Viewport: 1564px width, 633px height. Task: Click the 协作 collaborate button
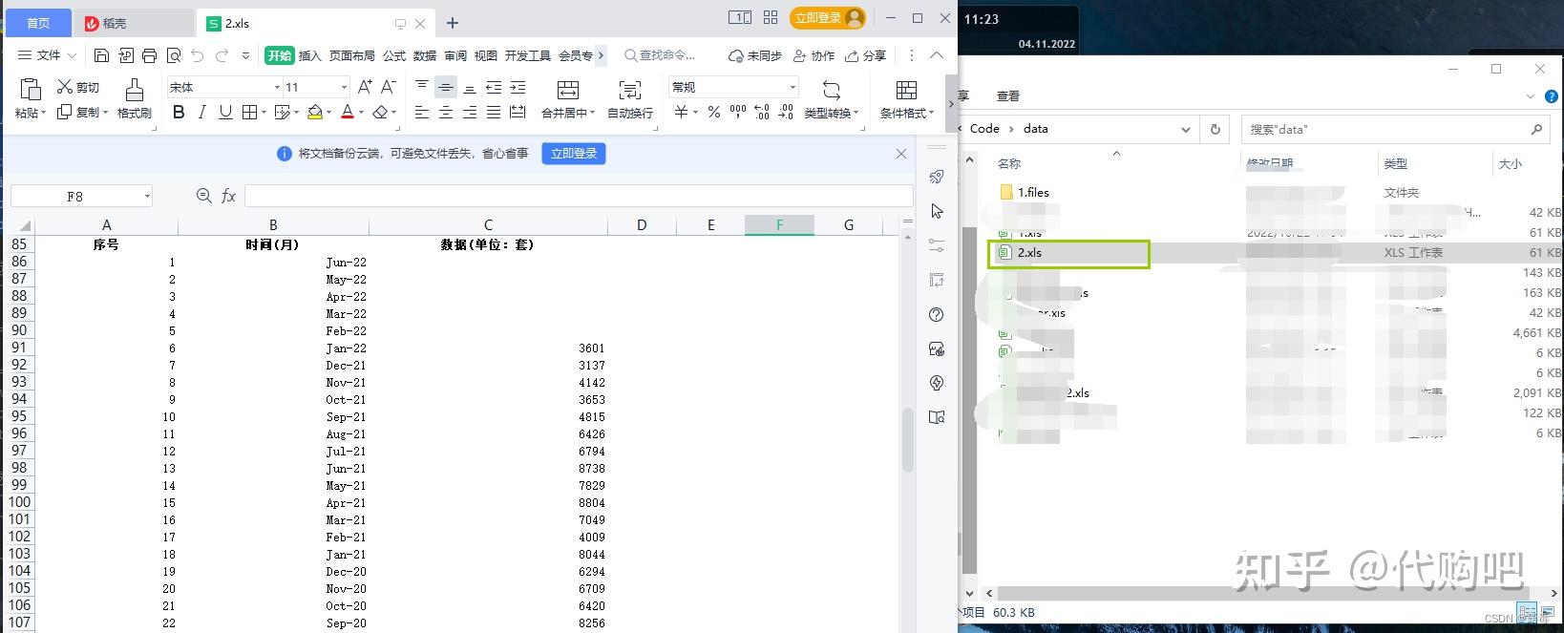(x=814, y=55)
